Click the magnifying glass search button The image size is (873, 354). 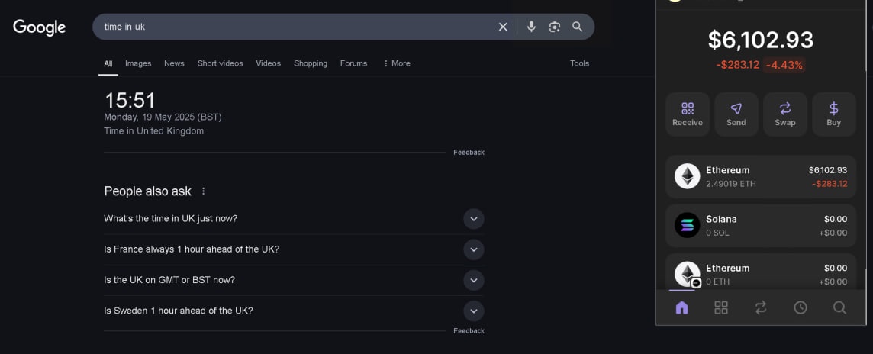pos(578,27)
